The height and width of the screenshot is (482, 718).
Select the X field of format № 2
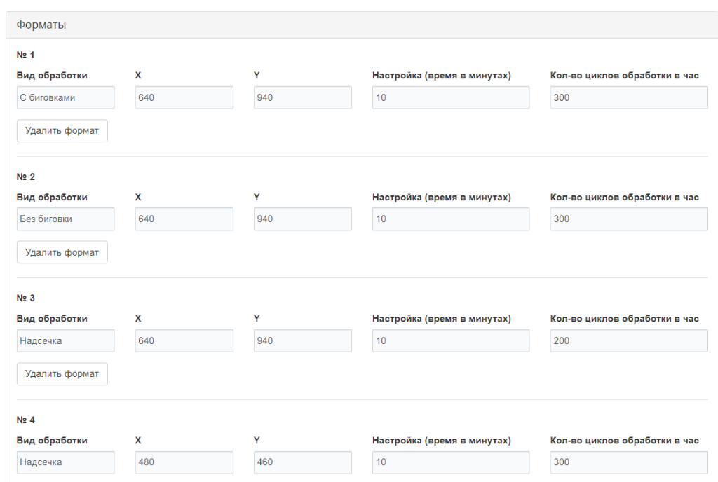tap(184, 219)
